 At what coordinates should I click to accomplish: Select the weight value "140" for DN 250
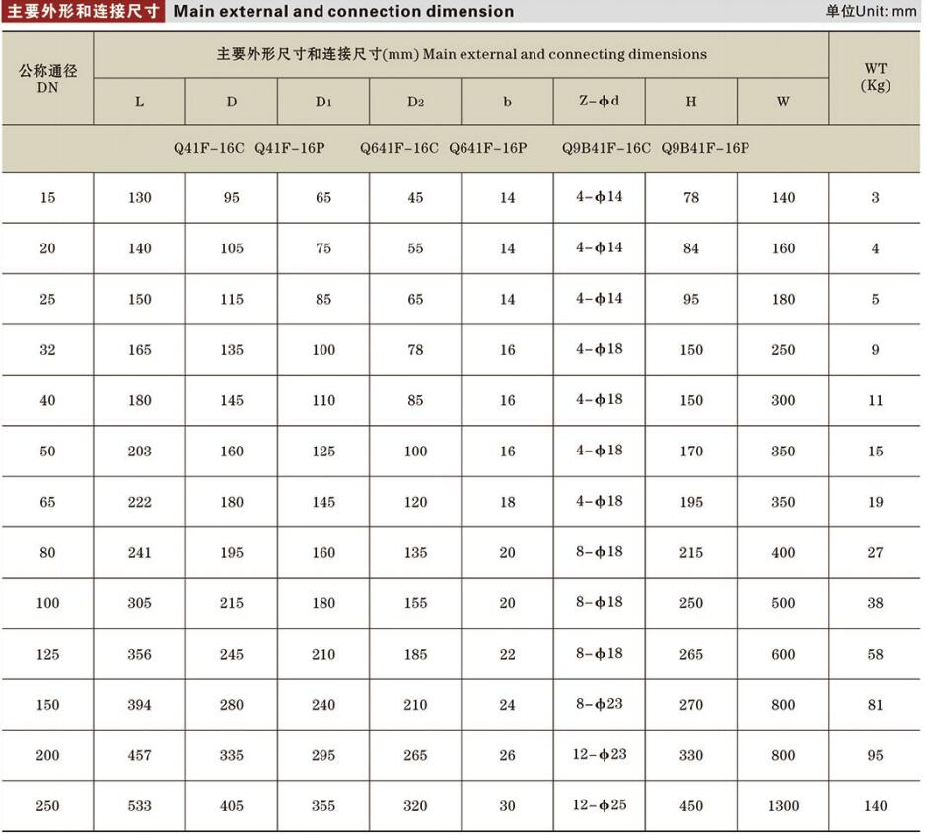[x=874, y=805]
